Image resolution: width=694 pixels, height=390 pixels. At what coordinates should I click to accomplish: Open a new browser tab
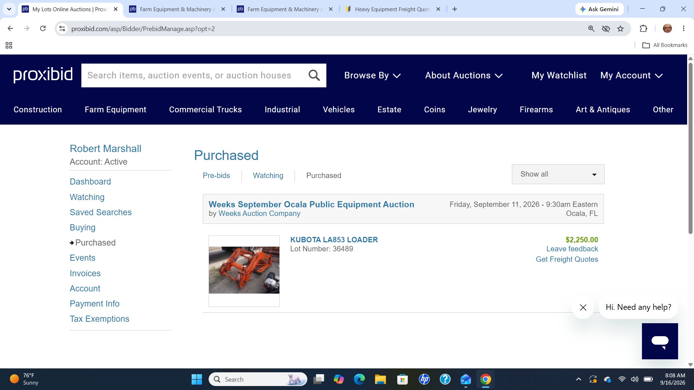455,9
